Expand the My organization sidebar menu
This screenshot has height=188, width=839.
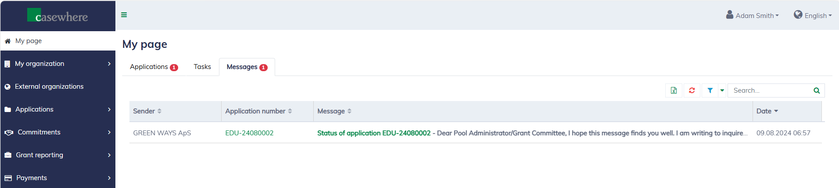click(58, 64)
